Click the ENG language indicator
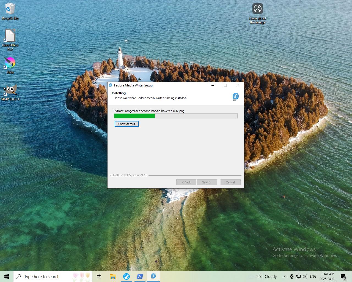 click(x=313, y=276)
